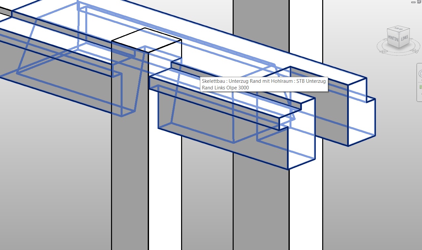Click the top face of the ViewCube
422x250 pixels.
tap(399, 29)
